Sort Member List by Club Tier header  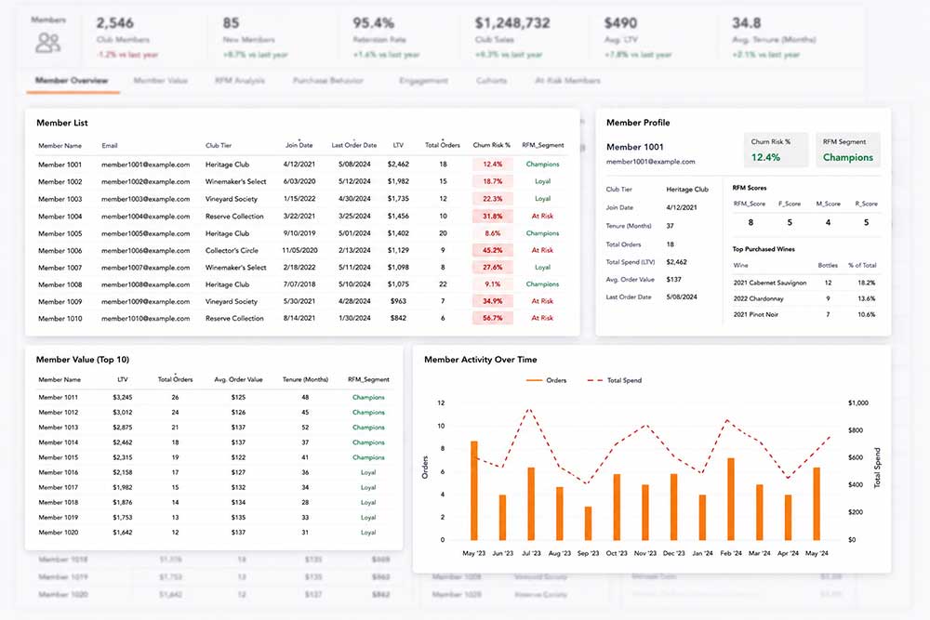[x=219, y=145]
